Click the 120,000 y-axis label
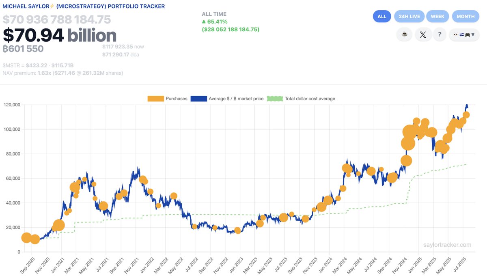487x280 pixels. 11,105
